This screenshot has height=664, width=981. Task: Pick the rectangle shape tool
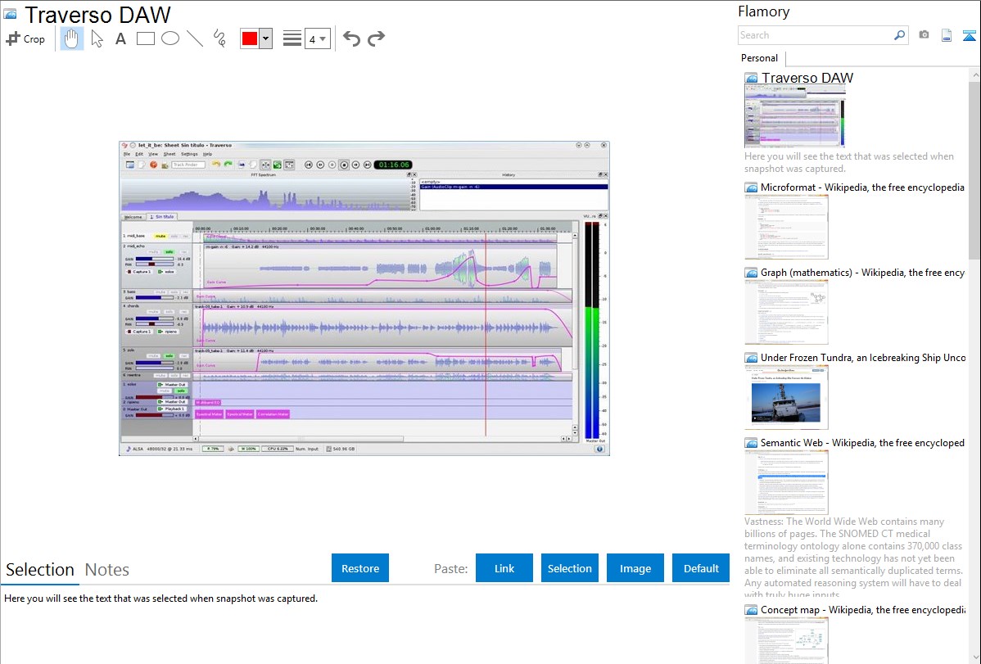point(145,38)
